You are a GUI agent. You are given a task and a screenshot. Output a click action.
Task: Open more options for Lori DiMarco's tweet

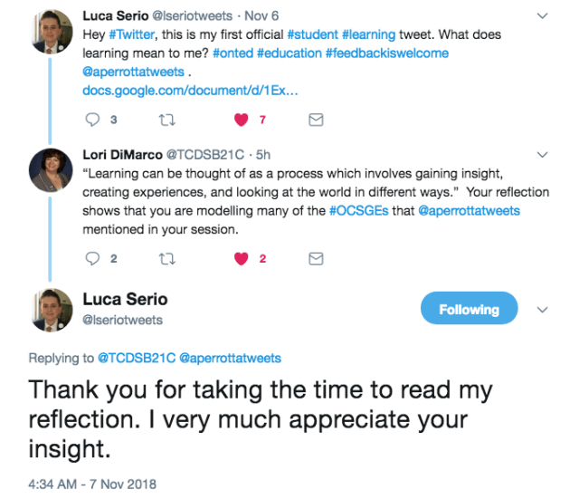point(543,155)
